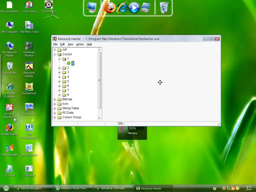Viewport: 256px width, 192px height.
Task: Collapse the Cursor folder node
Action: [x=55, y=54]
